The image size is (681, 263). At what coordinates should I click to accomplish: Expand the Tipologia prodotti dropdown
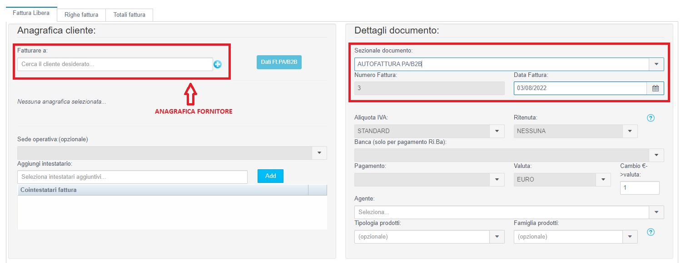(x=497, y=237)
